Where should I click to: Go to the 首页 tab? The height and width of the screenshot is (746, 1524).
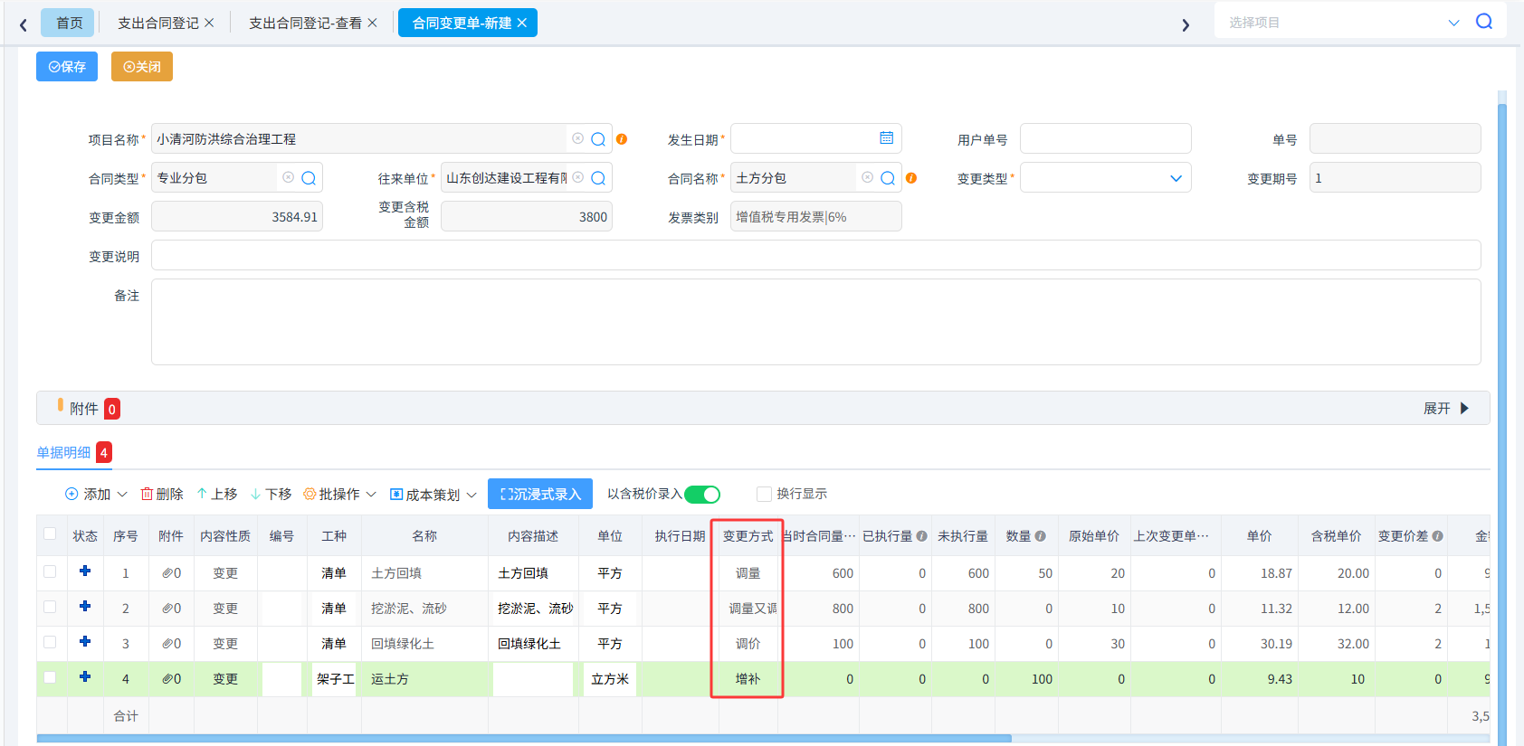(x=68, y=23)
